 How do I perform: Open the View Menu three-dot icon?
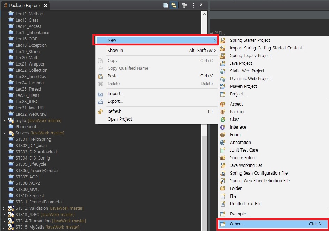click(x=193, y=6)
